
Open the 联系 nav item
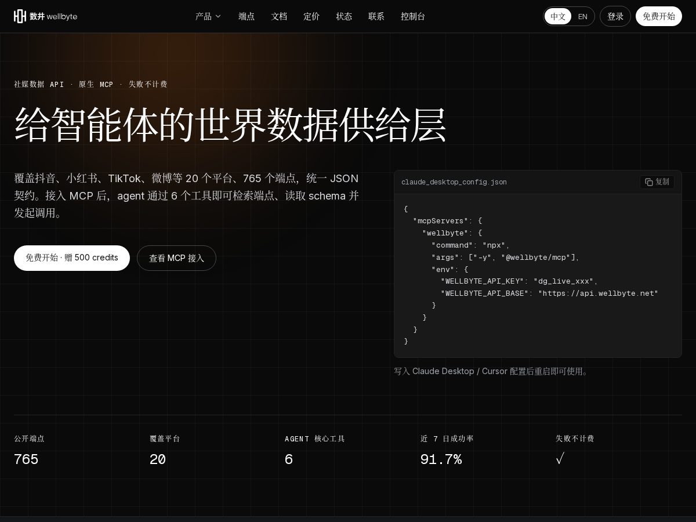point(376,16)
